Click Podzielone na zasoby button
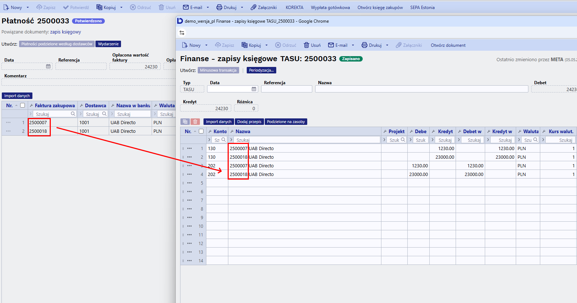577x303 pixels. 286,122
